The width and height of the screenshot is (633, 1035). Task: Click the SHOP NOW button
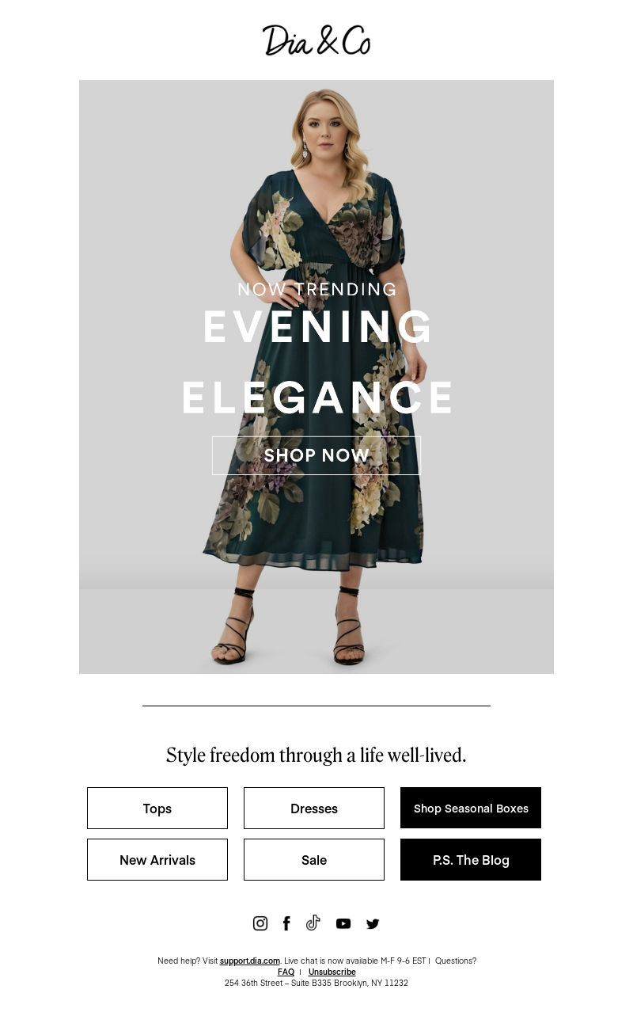[316, 455]
